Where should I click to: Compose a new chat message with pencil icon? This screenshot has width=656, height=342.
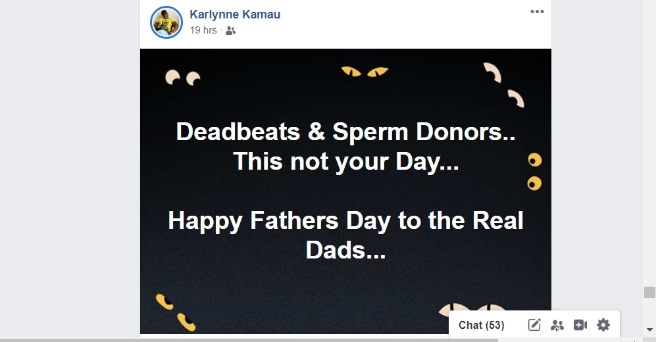tap(534, 325)
